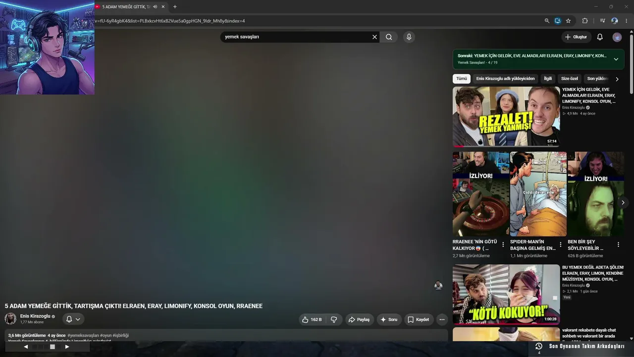Viewport: 634px width, 357px height.
Task: Mute the tab using the speaker icon
Action: point(155,7)
